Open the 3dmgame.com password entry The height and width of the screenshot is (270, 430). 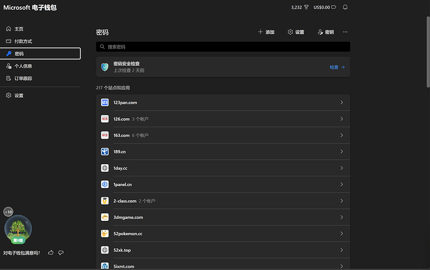click(223, 217)
